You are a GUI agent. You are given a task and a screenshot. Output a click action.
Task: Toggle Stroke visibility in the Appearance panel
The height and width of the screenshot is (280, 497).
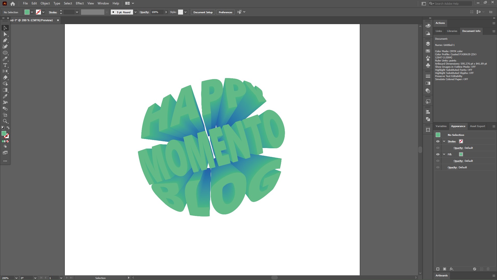click(438, 141)
